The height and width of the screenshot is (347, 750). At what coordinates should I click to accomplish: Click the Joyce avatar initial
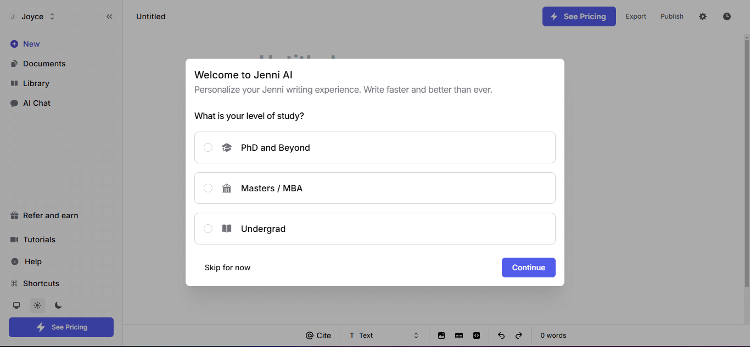pos(13,16)
